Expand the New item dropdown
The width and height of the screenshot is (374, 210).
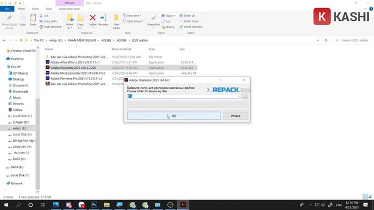coord(132,15)
